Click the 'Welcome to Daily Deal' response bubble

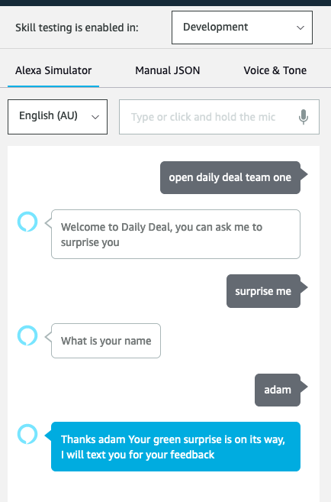pos(175,235)
